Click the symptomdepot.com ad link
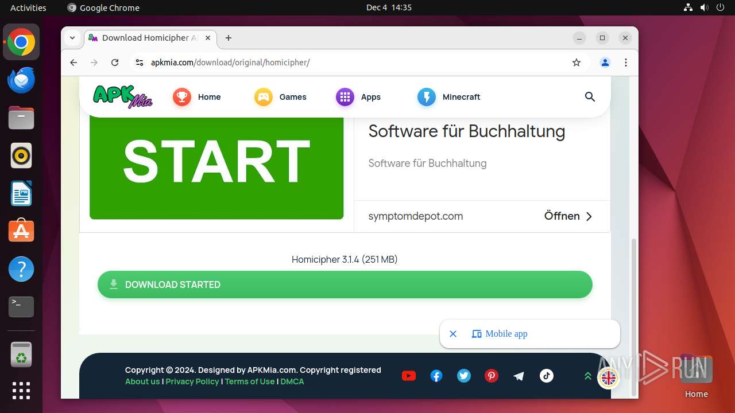This screenshot has width=735, height=413. pyautogui.click(x=416, y=216)
